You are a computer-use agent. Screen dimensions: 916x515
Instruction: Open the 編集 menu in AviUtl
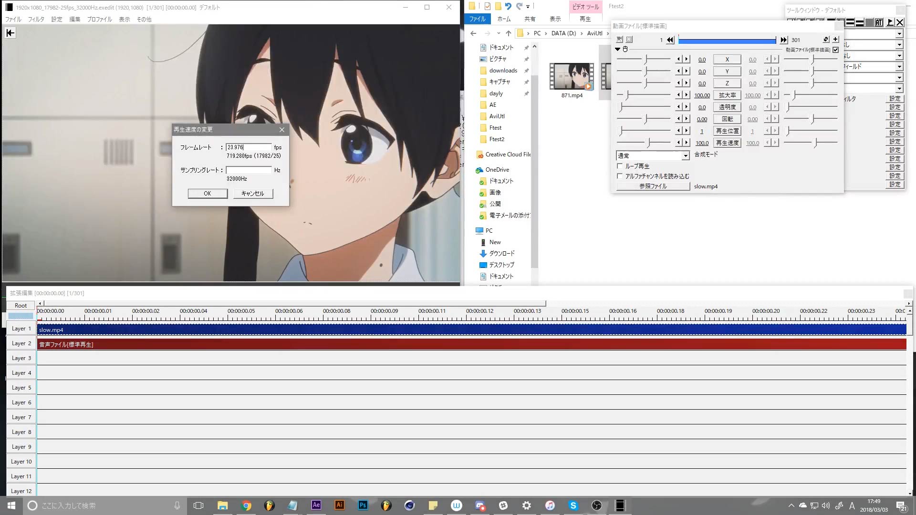tap(75, 20)
